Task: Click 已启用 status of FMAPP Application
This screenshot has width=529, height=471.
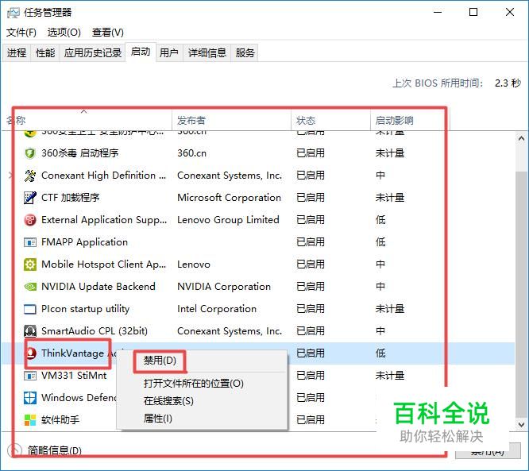Action: click(311, 242)
